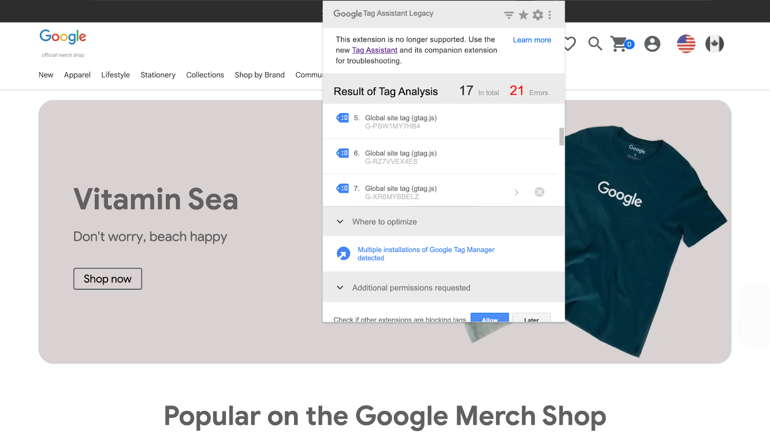
Task: Click the Later button
Action: (x=531, y=318)
